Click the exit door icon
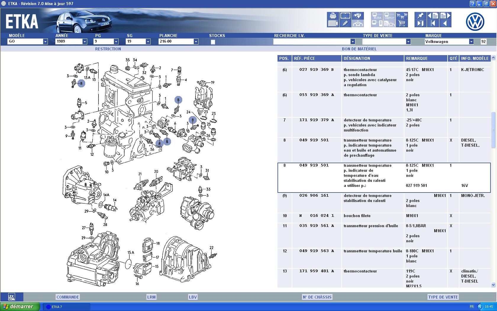Image resolution: width=497 pixels, height=311 pixels. pos(420,23)
